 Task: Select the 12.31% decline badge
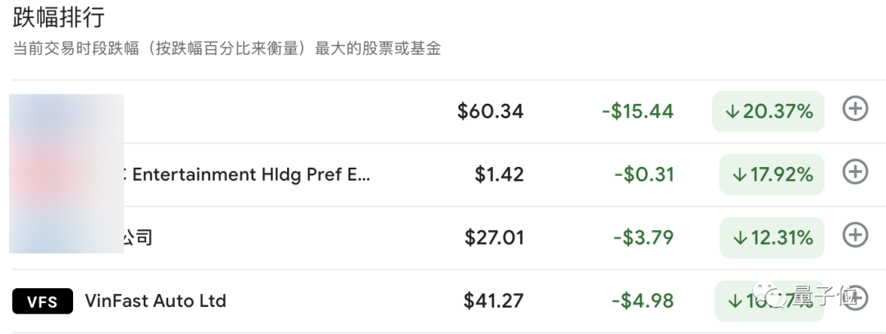coord(772,237)
